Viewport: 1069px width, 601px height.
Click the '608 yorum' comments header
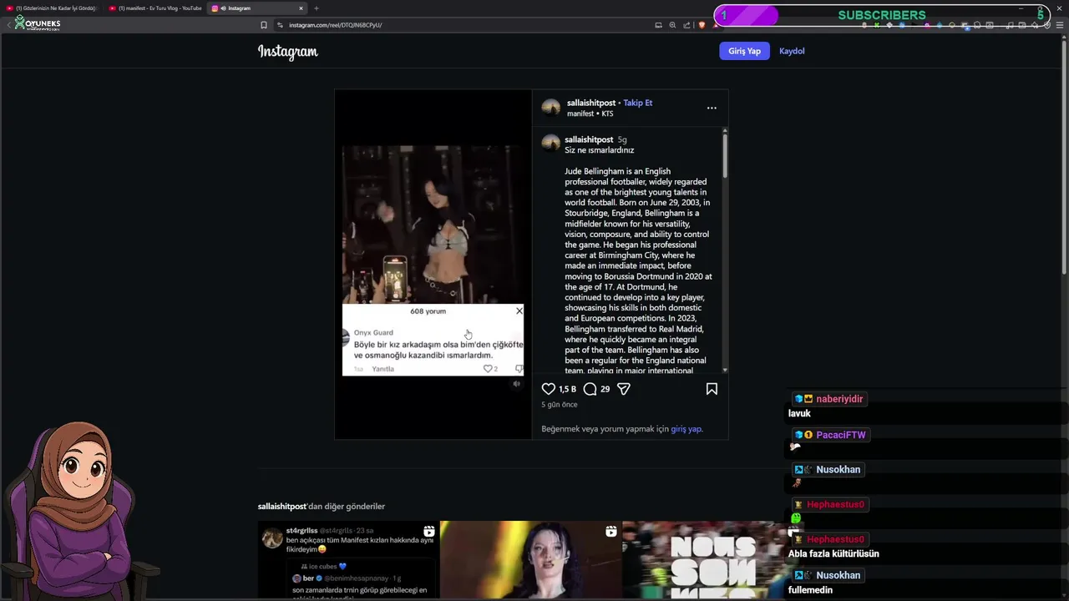tap(428, 311)
